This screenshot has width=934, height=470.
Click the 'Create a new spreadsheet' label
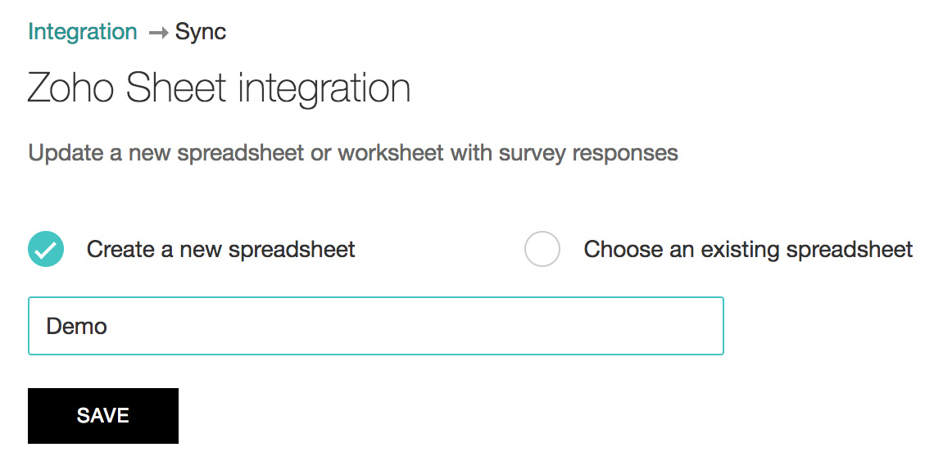220,249
